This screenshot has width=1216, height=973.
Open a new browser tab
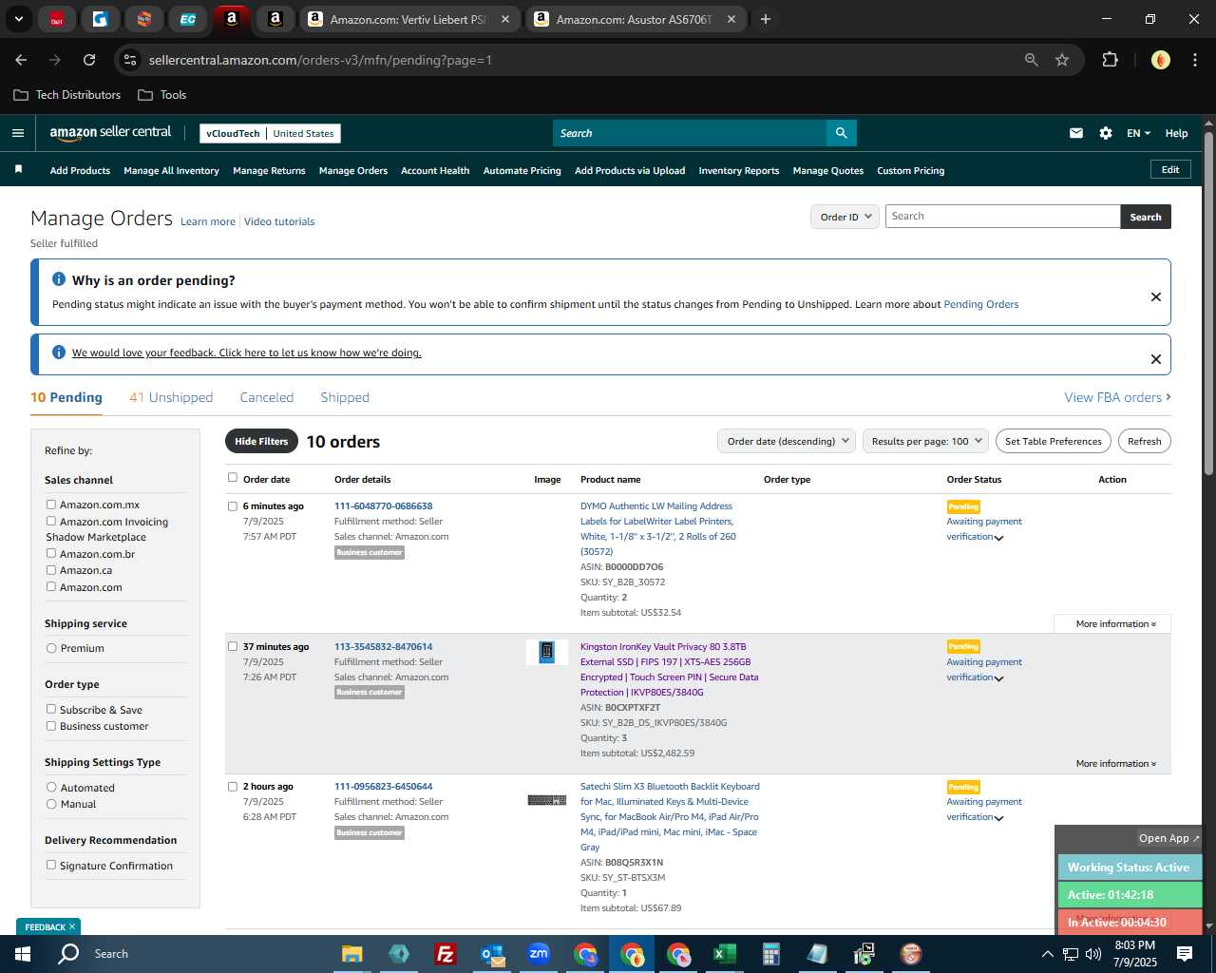click(x=766, y=19)
